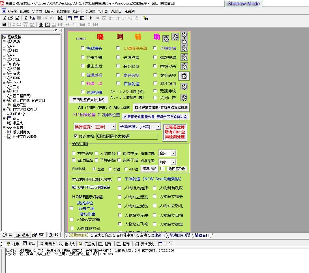Select the timer component beside 线条透视
Screen dimensions: 309x273
(x=184, y=76)
